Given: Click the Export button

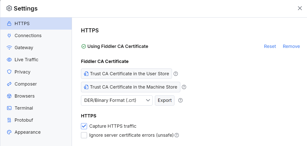Looking at the screenshot, I should (x=164, y=100).
